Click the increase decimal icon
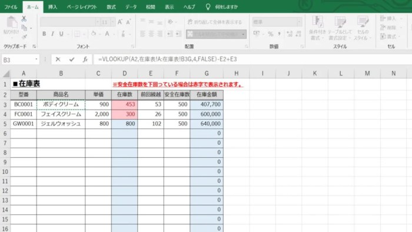Screen dimensions: 412x232 point(290,34)
